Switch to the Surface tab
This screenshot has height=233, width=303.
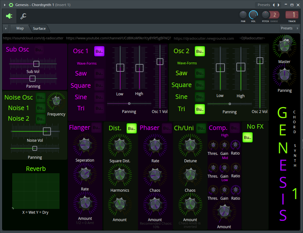pos(39,28)
